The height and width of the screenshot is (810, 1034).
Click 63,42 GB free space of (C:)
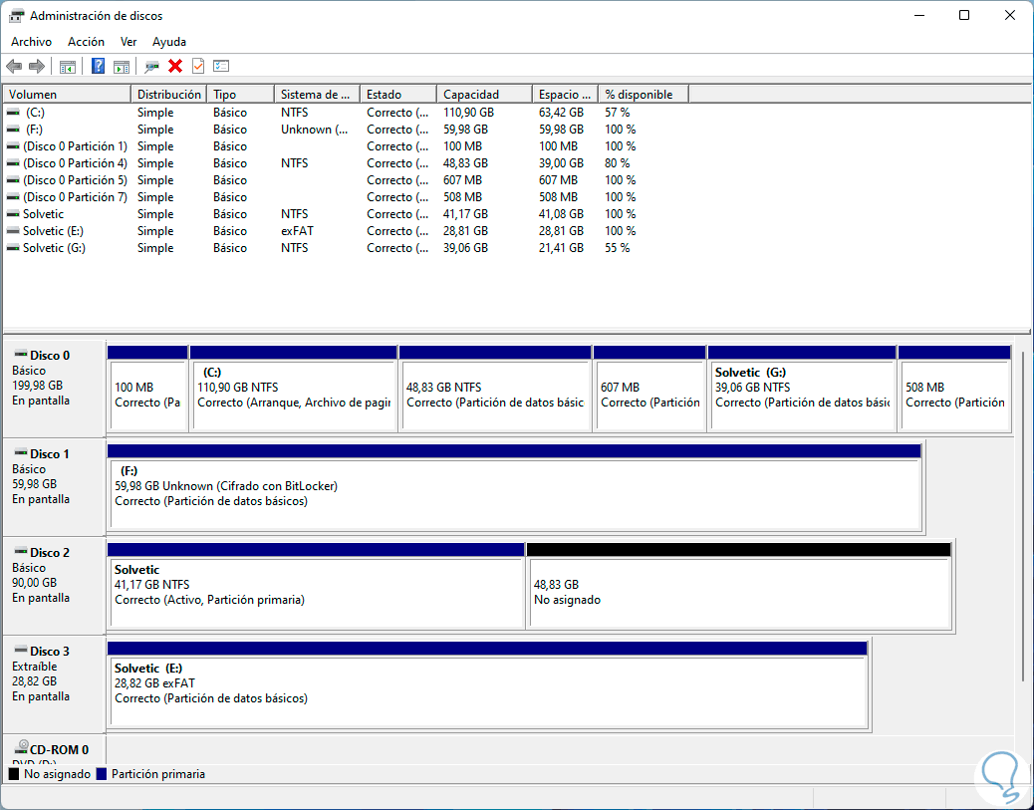561,113
